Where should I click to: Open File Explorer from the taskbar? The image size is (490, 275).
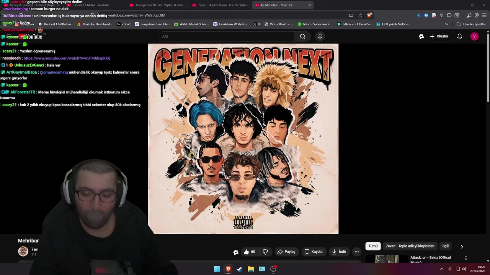(251, 269)
